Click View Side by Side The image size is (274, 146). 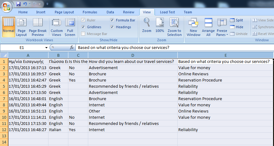(x=263, y=20)
